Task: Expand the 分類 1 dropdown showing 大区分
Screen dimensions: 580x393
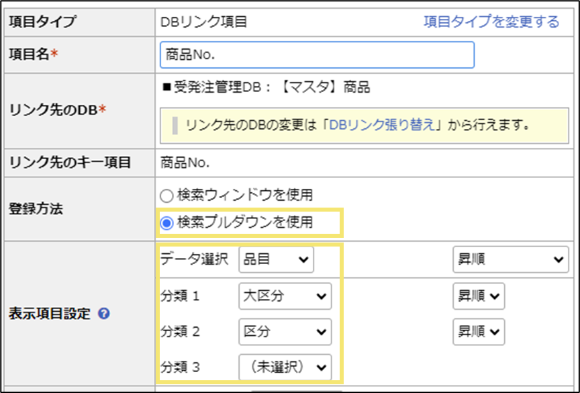Action: click(285, 296)
